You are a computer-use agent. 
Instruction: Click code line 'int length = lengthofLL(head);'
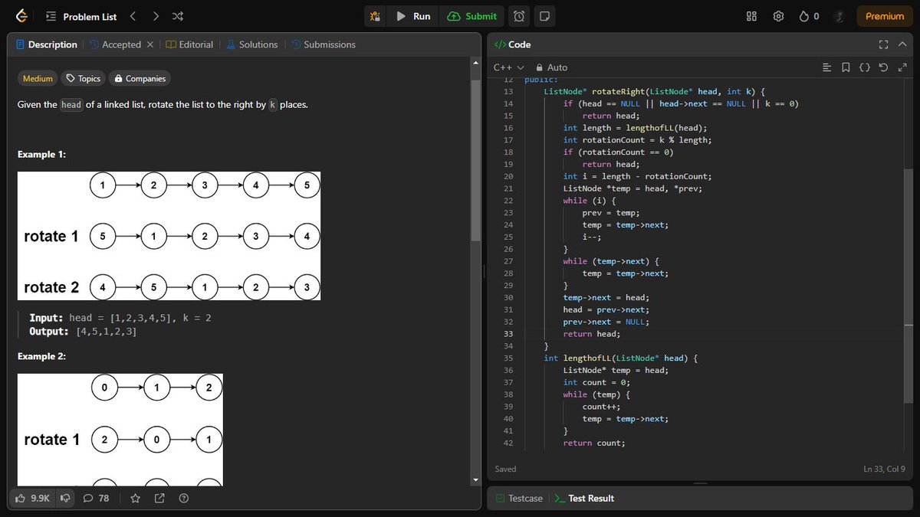(x=635, y=128)
